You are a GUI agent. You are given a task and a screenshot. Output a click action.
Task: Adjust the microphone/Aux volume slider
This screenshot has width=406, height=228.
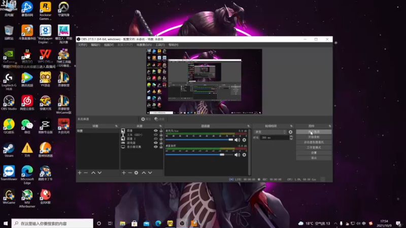[x=199, y=140]
